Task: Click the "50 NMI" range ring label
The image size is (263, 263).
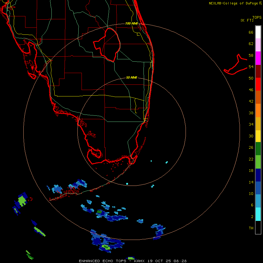Action: tap(131, 77)
